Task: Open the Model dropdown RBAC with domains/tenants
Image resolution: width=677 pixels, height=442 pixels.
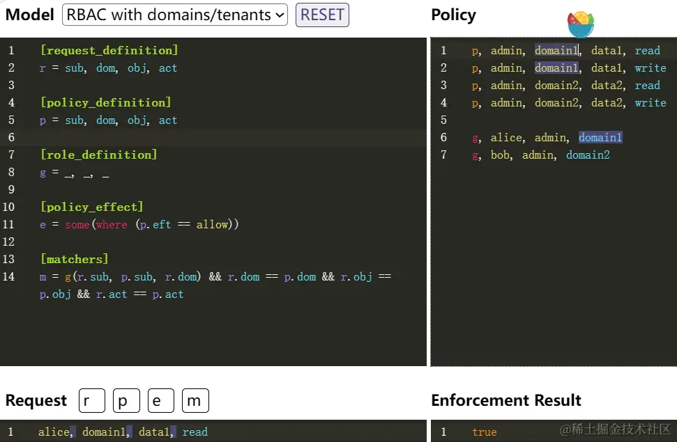Action: tap(175, 15)
